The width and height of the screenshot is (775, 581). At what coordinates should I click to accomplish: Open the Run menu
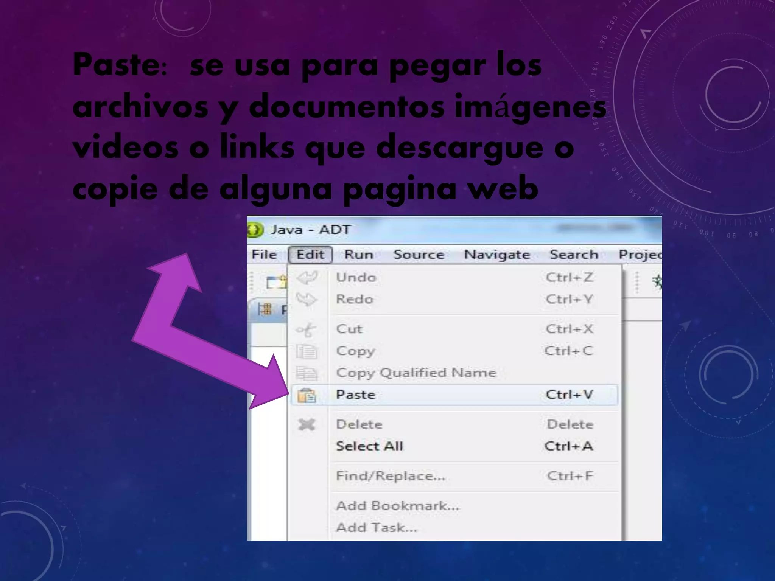click(359, 254)
